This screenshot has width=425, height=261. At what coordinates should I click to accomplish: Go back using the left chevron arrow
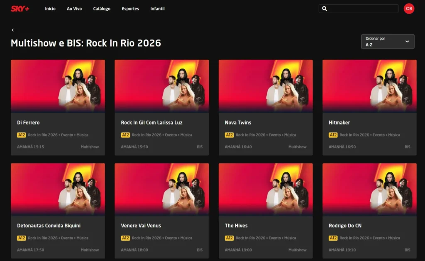(x=13, y=30)
